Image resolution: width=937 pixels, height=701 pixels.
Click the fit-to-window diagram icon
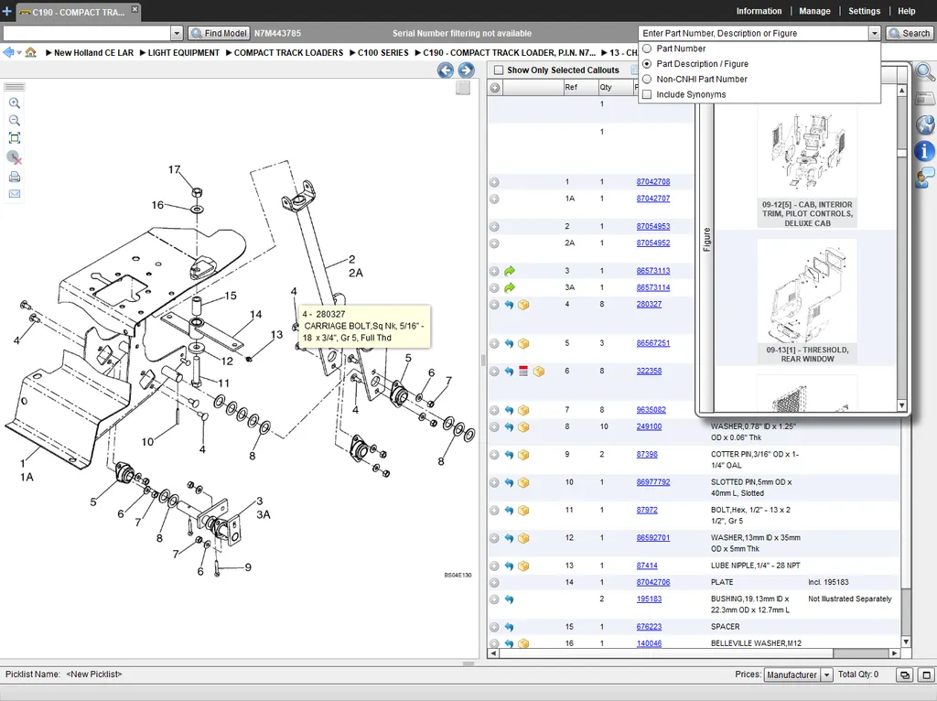[x=15, y=138]
